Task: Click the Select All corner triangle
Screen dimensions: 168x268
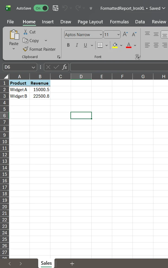Action: pos(6,76)
